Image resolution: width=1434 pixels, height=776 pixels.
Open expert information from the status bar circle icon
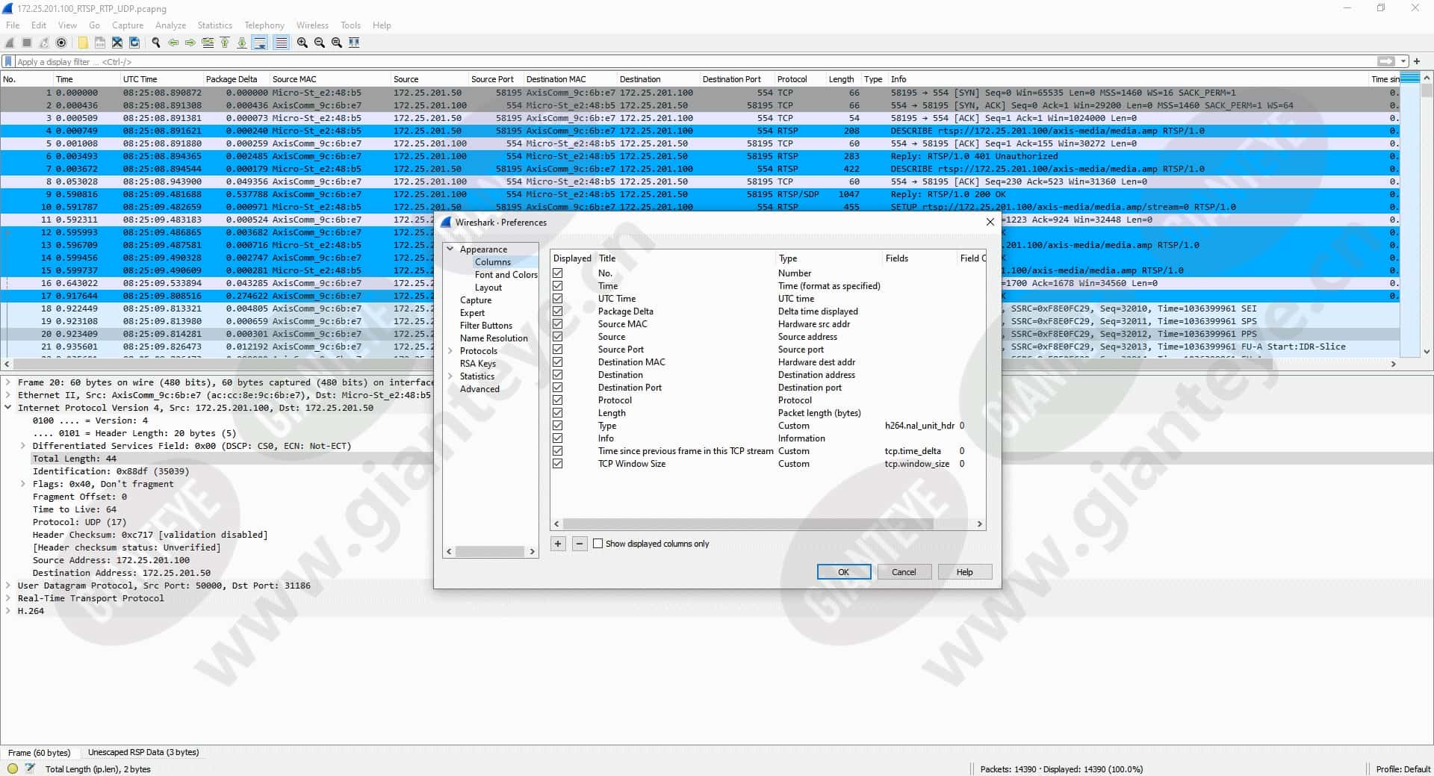pyautogui.click(x=13, y=768)
